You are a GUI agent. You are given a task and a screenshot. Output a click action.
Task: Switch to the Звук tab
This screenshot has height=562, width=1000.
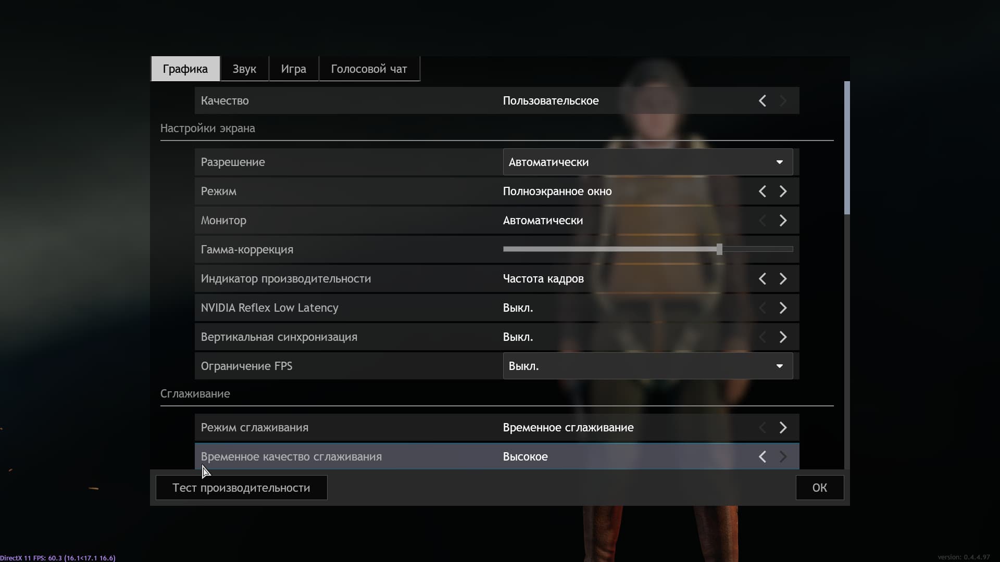pos(244,68)
